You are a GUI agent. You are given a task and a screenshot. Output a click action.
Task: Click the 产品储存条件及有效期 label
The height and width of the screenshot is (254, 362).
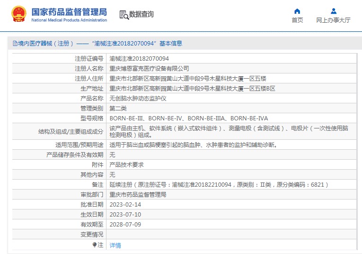[x=75, y=154]
